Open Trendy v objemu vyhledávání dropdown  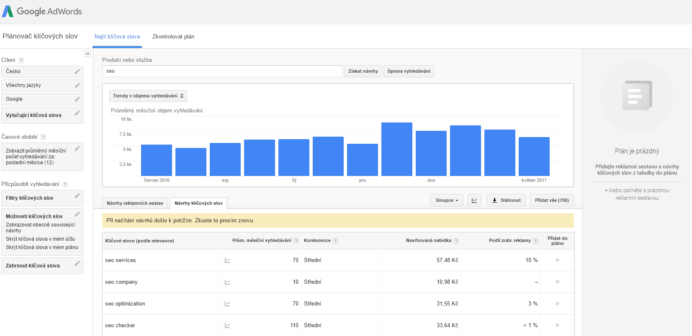coord(148,96)
